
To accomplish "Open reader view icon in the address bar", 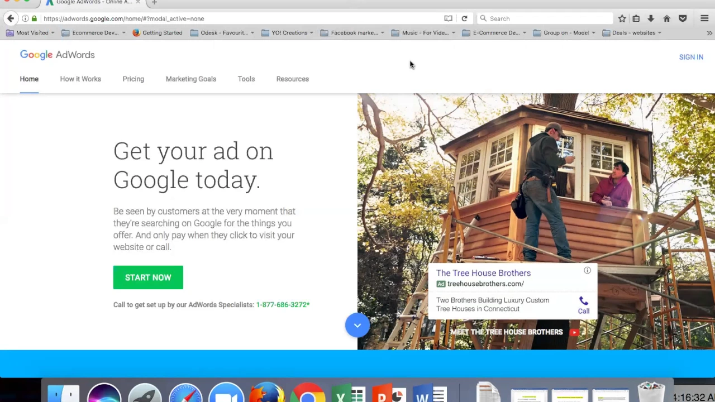I will (x=448, y=18).
